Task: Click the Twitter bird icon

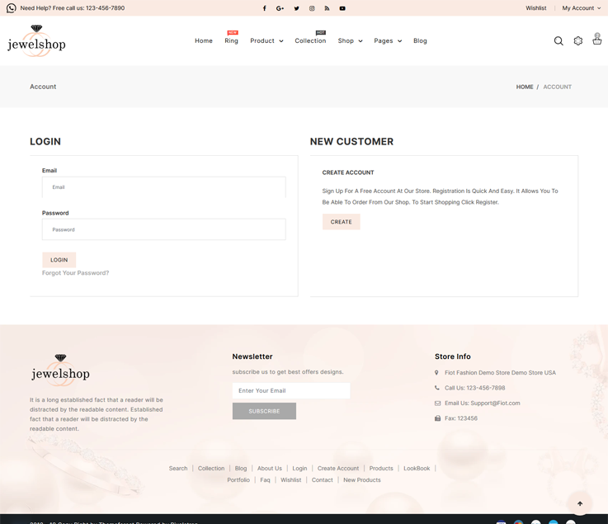Action: 296,8
